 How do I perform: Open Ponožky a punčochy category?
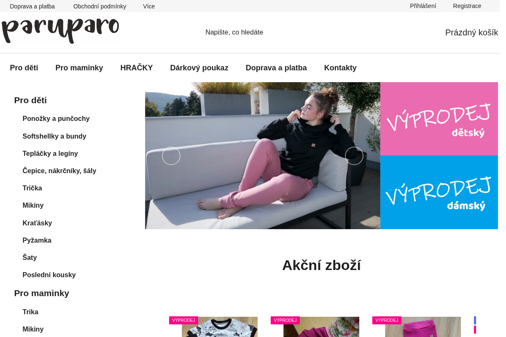tap(56, 119)
